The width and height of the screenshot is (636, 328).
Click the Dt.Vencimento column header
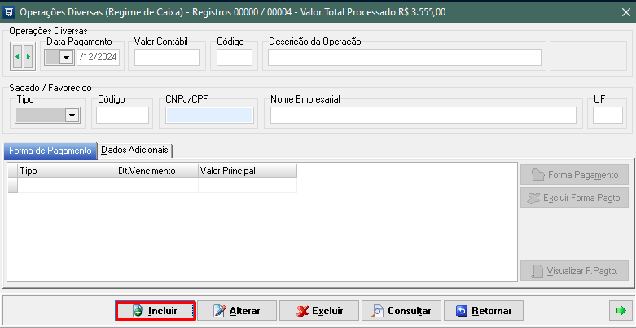[x=157, y=171]
